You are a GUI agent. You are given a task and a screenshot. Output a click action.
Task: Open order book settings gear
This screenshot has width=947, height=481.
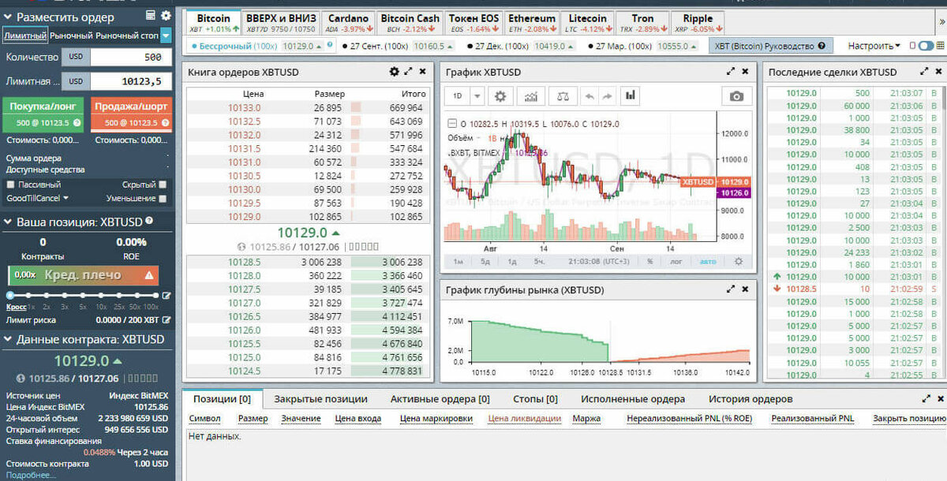pos(394,72)
